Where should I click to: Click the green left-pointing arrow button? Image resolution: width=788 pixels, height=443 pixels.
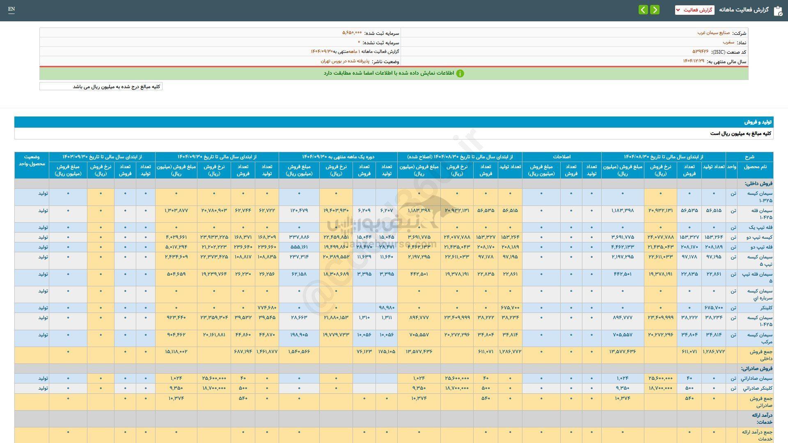coord(643,10)
